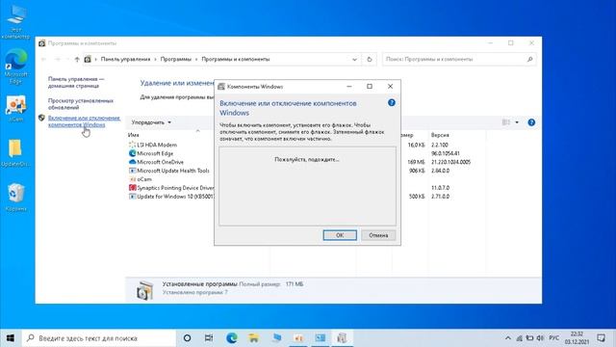This screenshot has height=347, width=616.
Task: Click OK in Windows Components dialog
Action: [340, 235]
